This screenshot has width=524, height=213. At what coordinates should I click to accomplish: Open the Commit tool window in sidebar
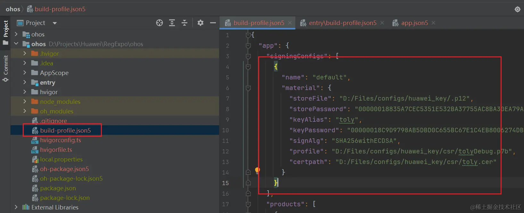click(5, 69)
